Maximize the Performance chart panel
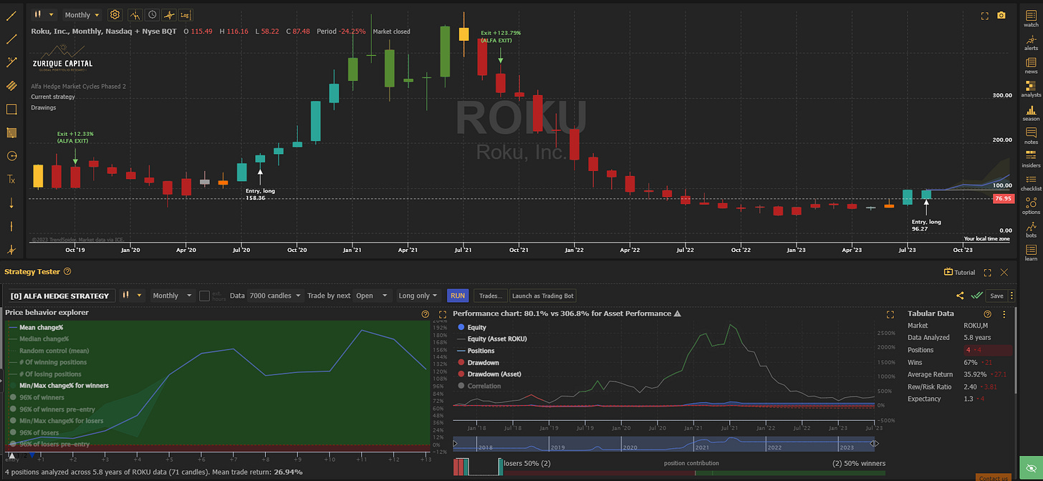 click(890, 314)
